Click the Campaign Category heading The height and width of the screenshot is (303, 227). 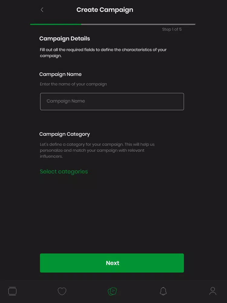65,134
